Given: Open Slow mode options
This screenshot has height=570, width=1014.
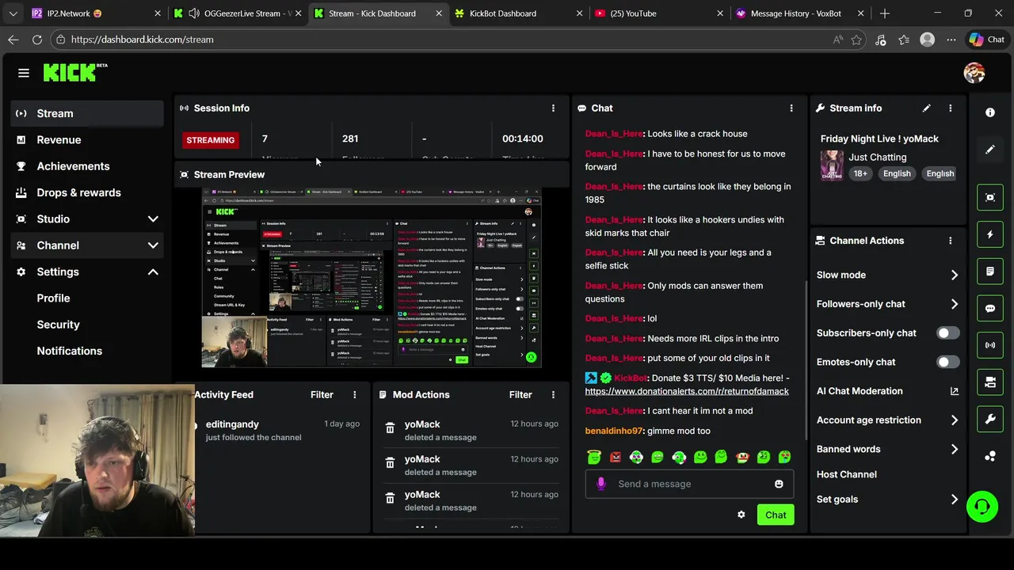Looking at the screenshot, I should coord(887,275).
